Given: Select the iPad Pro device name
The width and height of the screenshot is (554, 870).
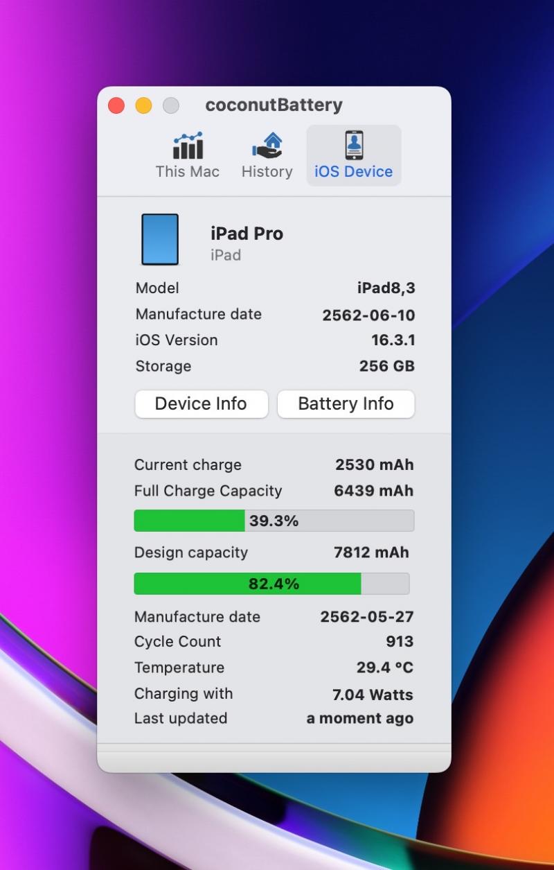Looking at the screenshot, I should point(247,234).
